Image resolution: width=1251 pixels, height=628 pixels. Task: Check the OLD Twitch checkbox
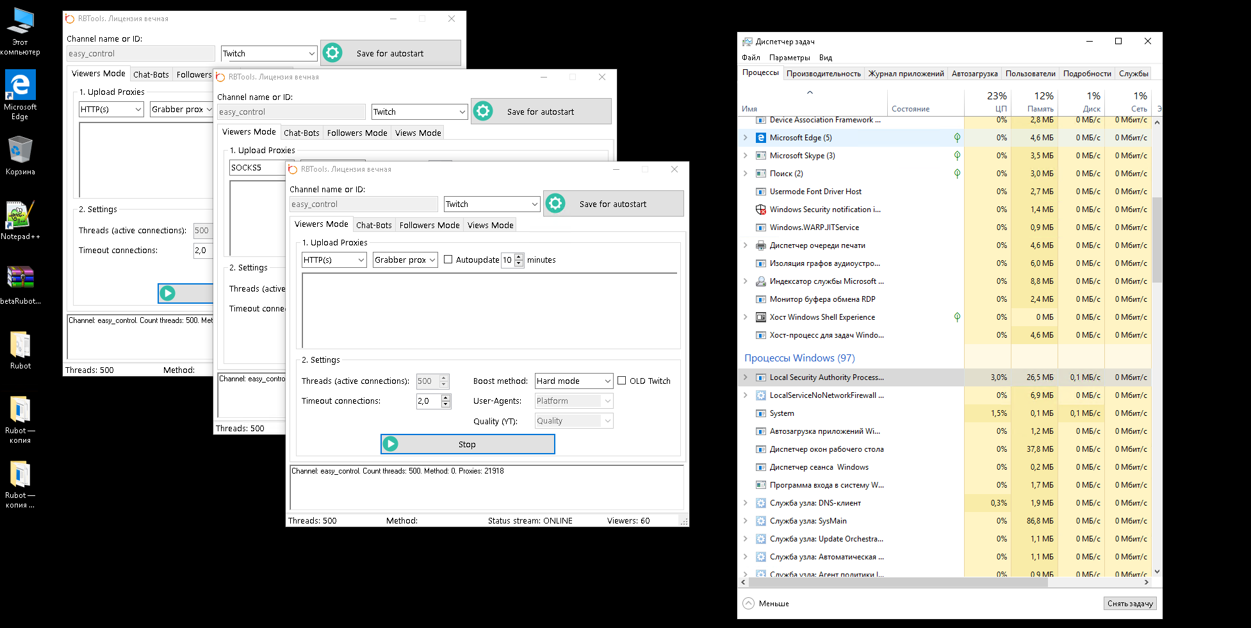(621, 381)
